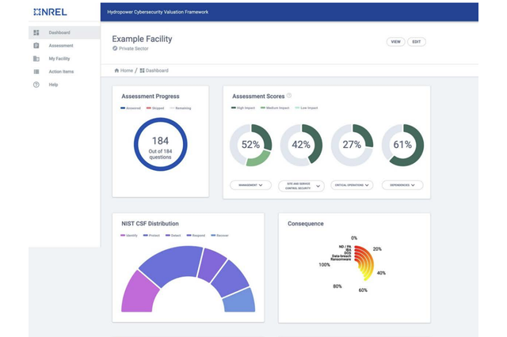The image size is (507, 337).
Task: Click the home icon in breadcrumb
Action: tap(116, 70)
